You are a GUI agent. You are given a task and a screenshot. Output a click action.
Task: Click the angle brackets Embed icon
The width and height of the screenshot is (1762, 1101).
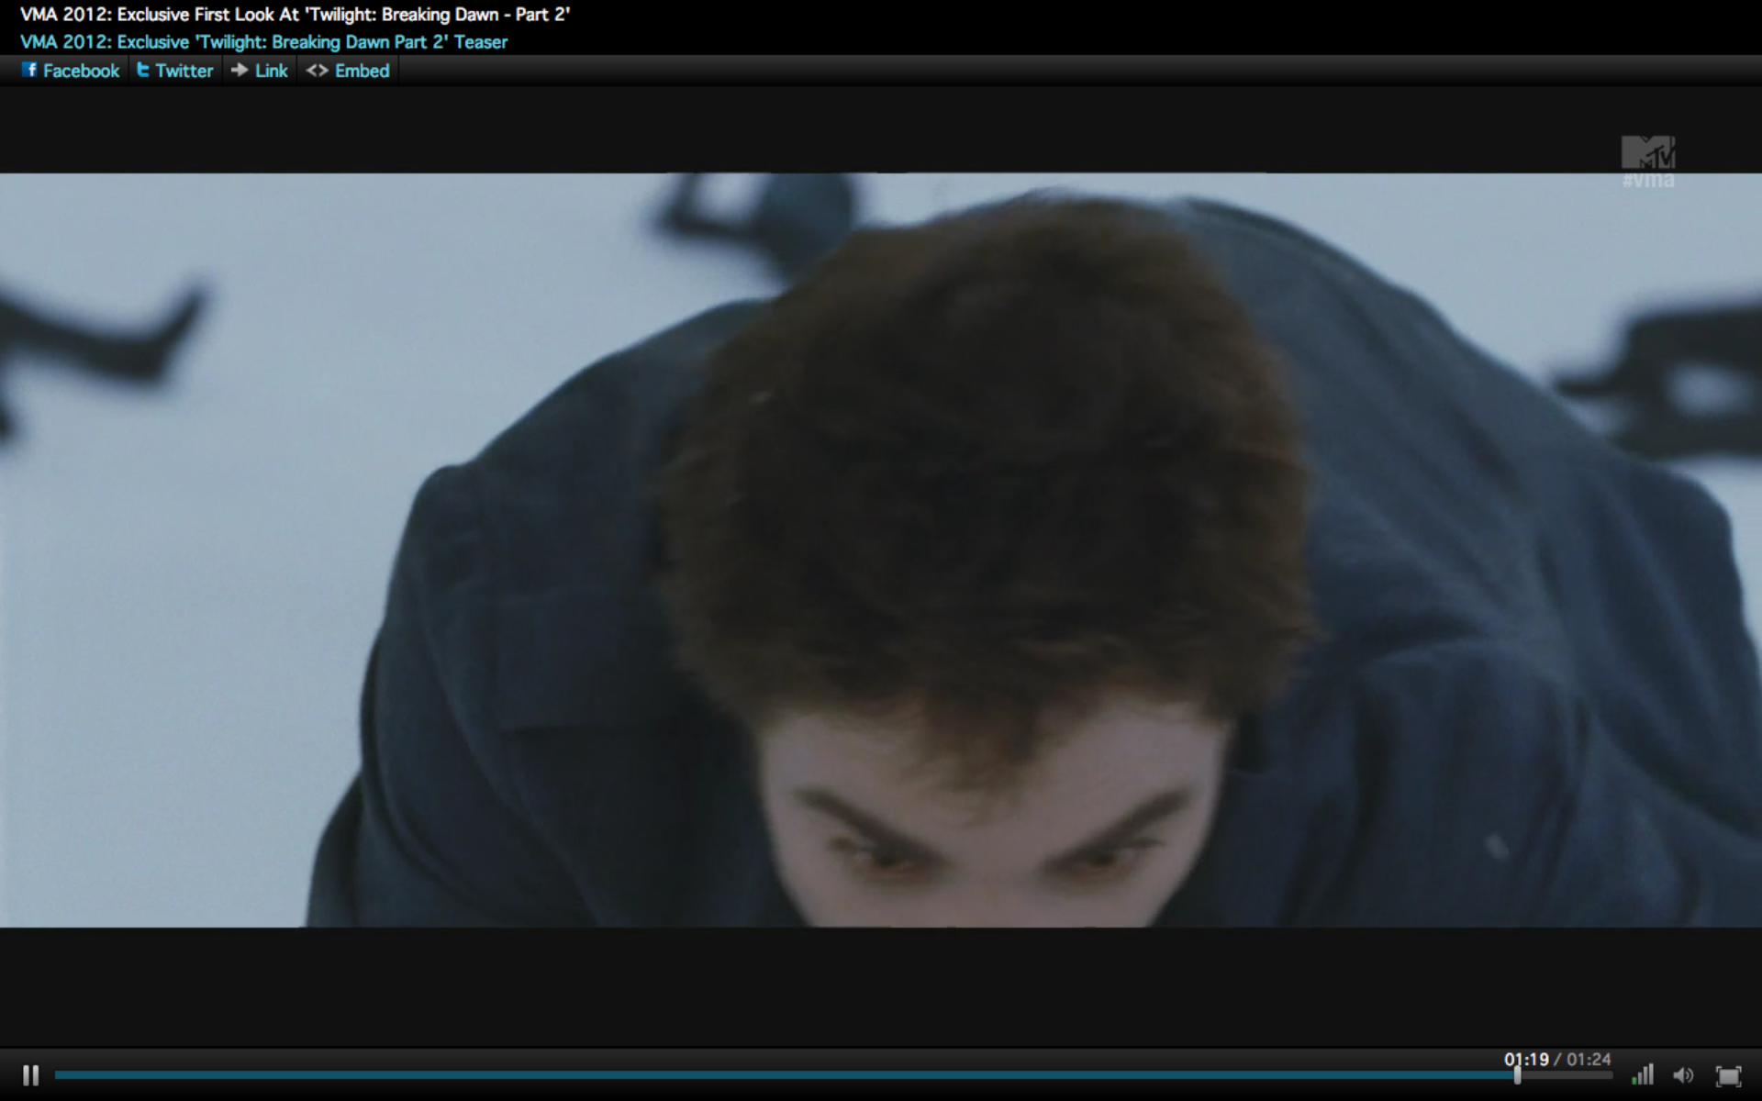[x=317, y=71]
